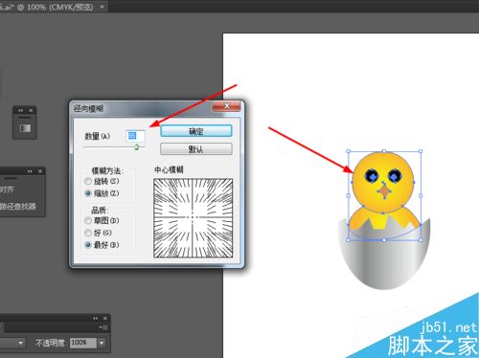Viewport: 479px width, 358px height.
Task: Close the transparency panel
Action: (105, 319)
